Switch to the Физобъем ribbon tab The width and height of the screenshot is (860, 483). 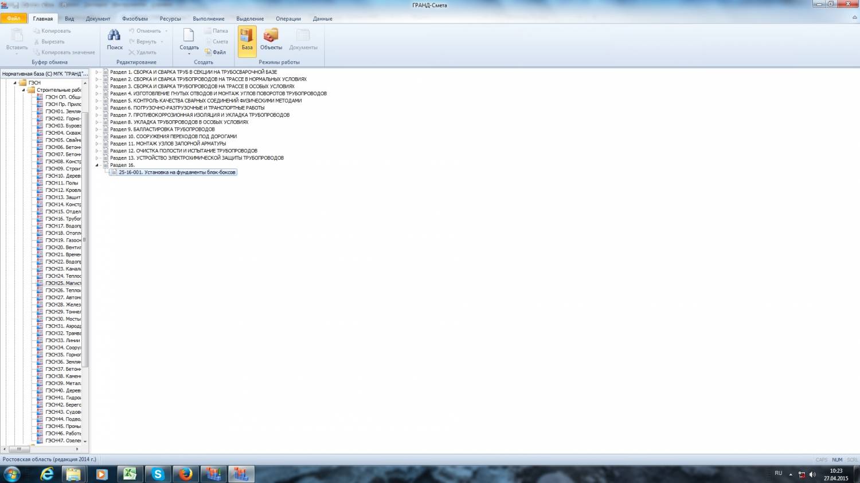point(135,19)
